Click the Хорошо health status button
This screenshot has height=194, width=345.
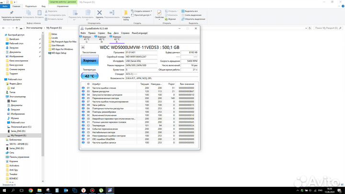tap(90, 60)
